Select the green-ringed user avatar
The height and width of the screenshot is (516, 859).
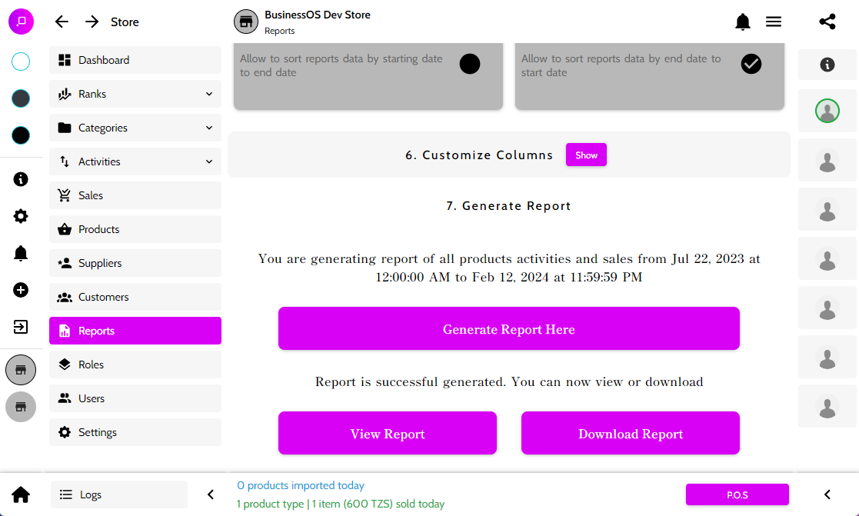coord(827,112)
